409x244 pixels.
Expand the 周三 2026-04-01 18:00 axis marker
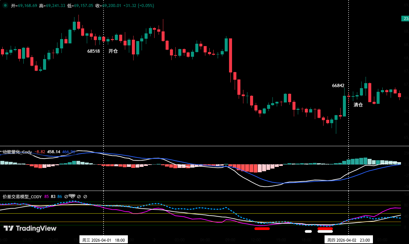pos(104,239)
